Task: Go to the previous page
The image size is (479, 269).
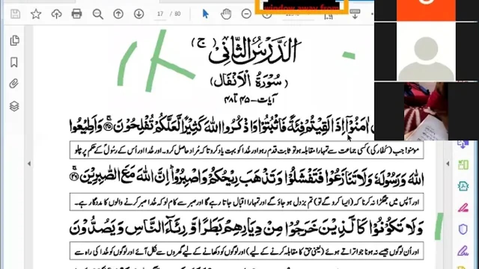Action: coord(118,15)
